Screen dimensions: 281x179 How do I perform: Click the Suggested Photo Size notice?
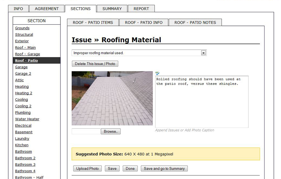[x=166, y=154]
